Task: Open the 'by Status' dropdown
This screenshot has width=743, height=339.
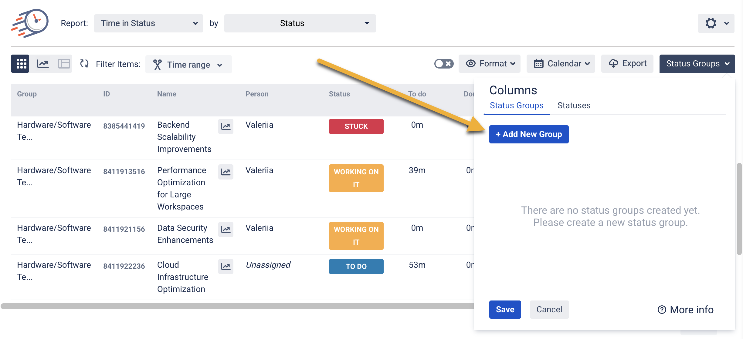Action: tap(300, 23)
